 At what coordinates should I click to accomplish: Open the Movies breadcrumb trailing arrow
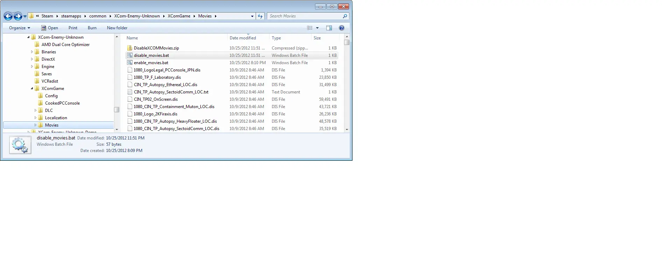pos(215,16)
